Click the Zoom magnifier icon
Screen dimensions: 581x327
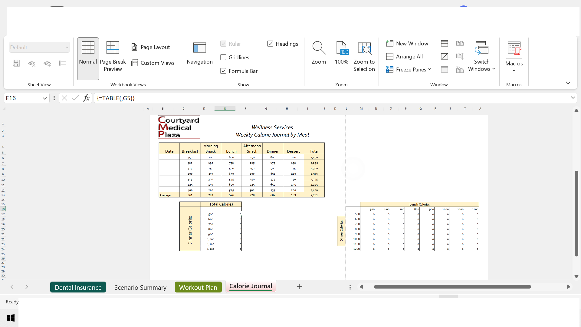[x=319, y=48]
